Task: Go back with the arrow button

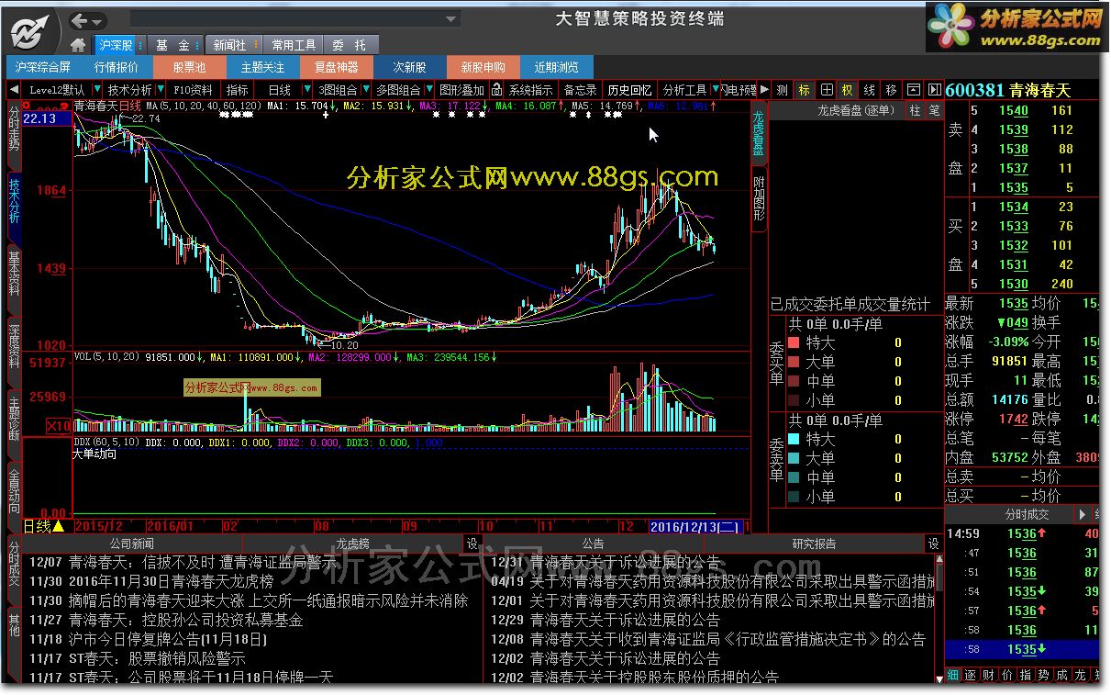Action: pyautogui.click(x=81, y=20)
